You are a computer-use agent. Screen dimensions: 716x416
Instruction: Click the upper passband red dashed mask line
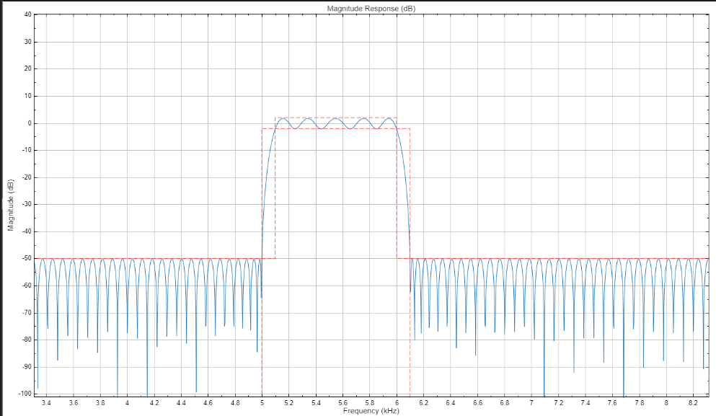[x=335, y=118]
